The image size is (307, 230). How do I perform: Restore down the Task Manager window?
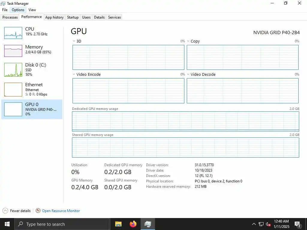click(x=286, y=3)
